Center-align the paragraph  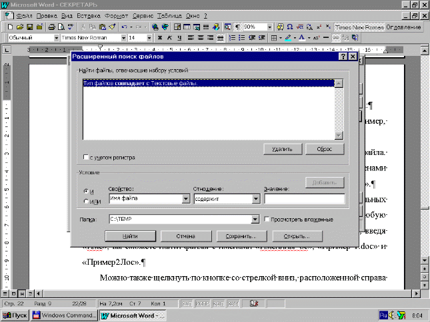pyautogui.click(x=201, y=38)
